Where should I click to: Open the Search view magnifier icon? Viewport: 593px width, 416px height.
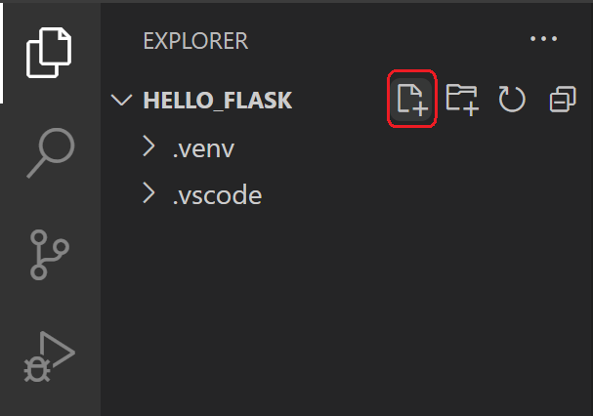(49, 152)
